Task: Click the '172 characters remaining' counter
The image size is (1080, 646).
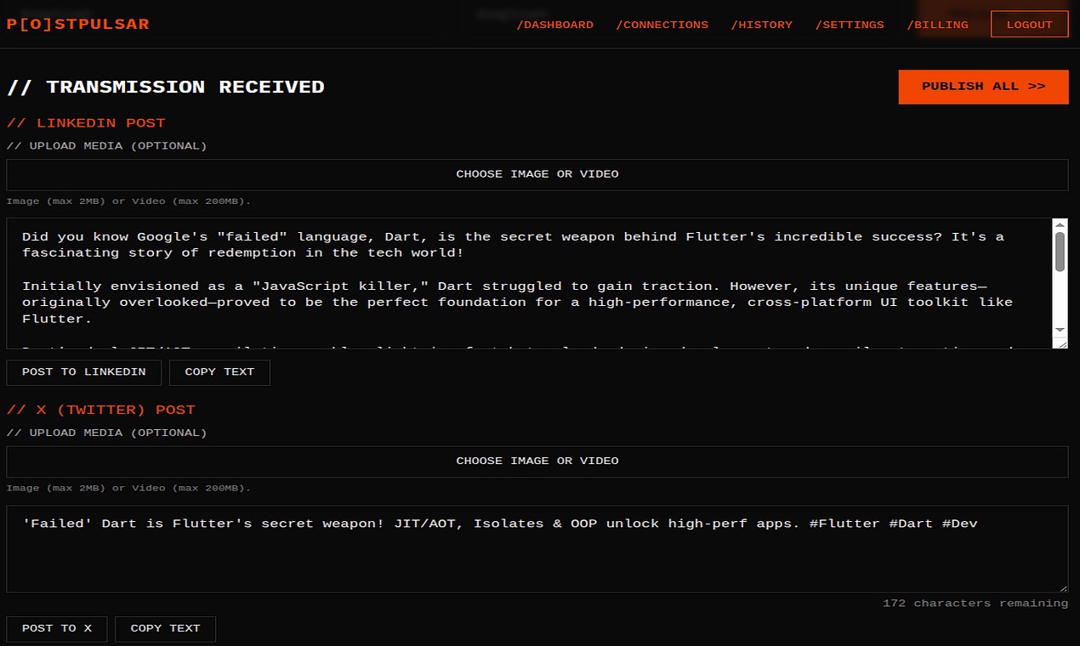Action: [975, 603]
